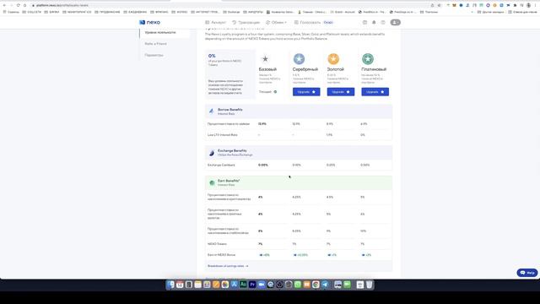This screenshot has height=304, width=540.
Task: Bookmark the page with the star icon
Action: (x=440, y=5)
